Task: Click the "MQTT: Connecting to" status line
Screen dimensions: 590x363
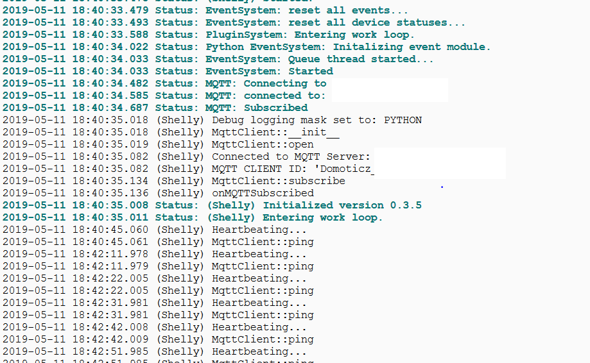Action: pos(164,83)
